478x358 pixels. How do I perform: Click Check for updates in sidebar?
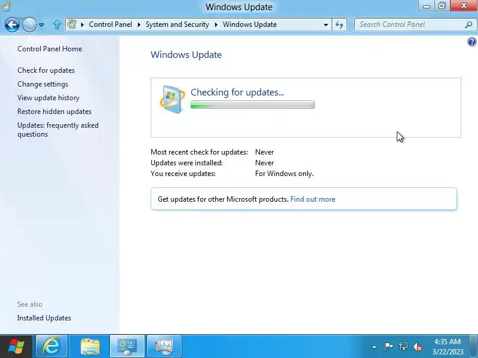[46, 70]
